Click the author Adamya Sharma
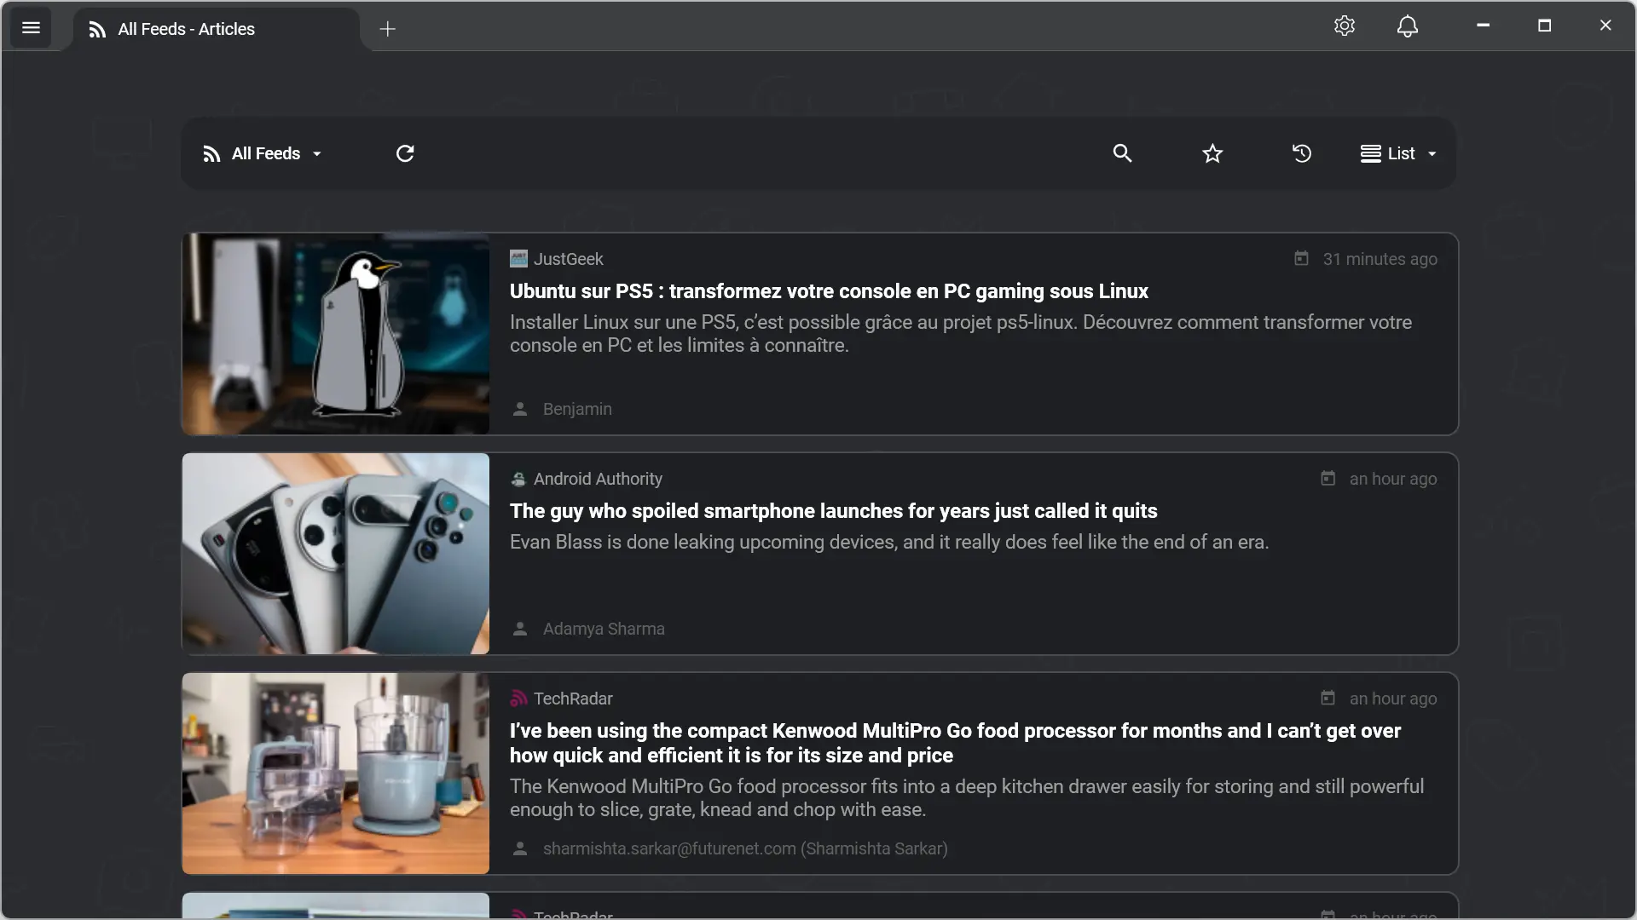The height and width of the screenshot is (920, 1637). coord(604,629)
